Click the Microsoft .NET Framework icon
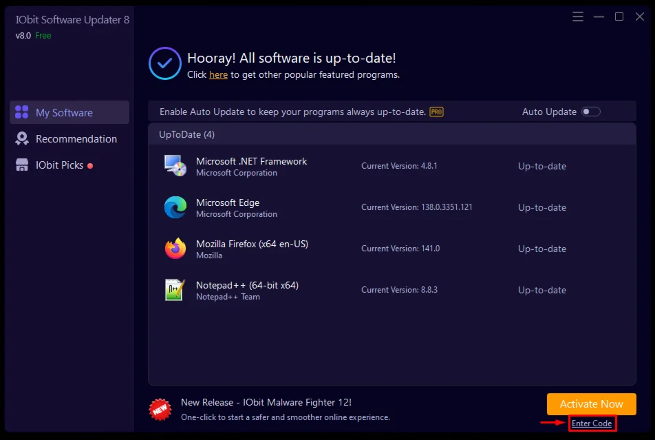The image size is (655, 440). point(175,166)
